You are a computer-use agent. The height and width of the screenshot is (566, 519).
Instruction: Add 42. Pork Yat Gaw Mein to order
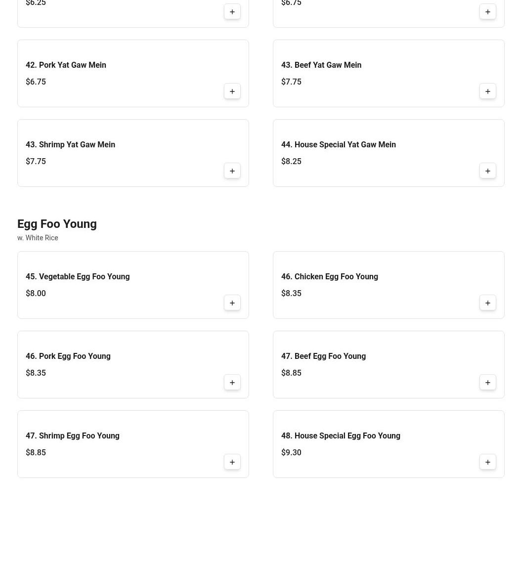[232, 91]
